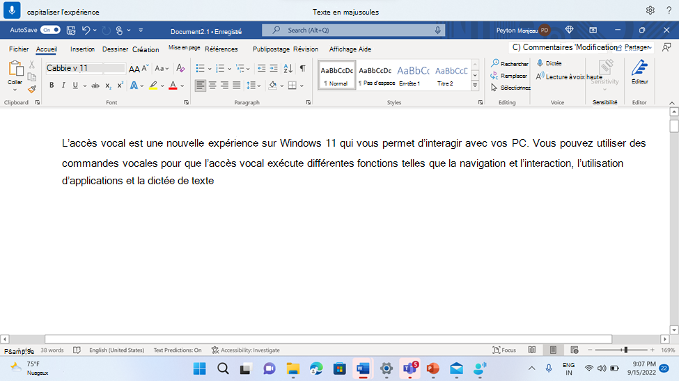Open the Fichier tab
679x381 pixels.
(19, 49)
